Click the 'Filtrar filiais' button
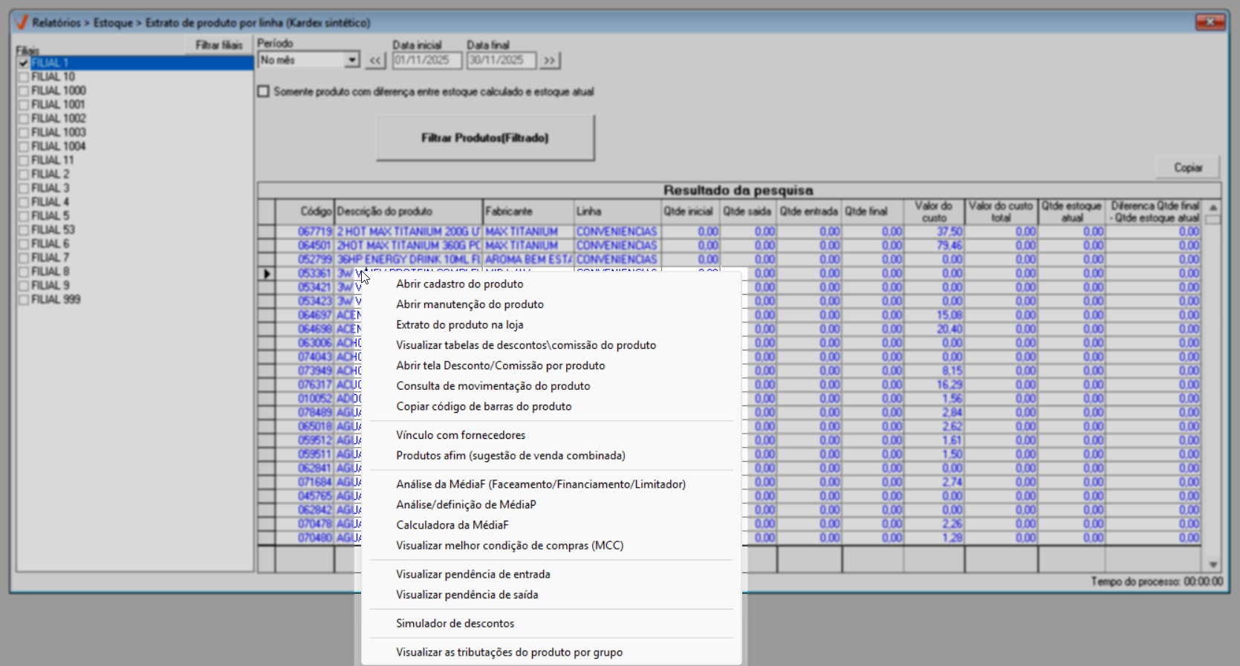1240x666 pixels. (x=218, y=45)
